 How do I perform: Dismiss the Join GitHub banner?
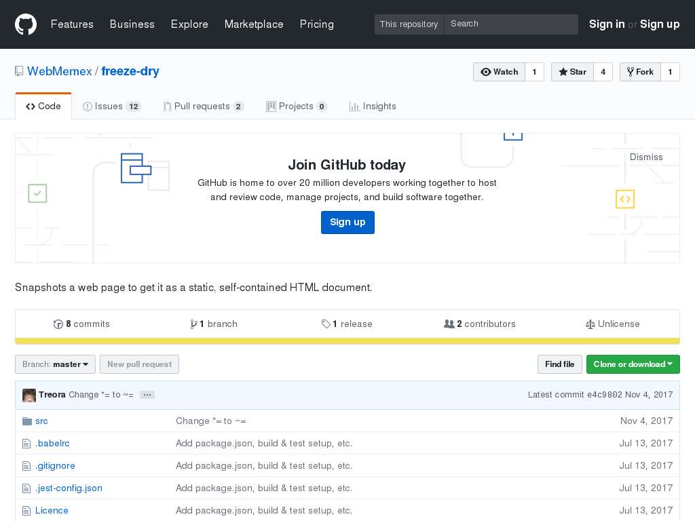pos(646,157)
